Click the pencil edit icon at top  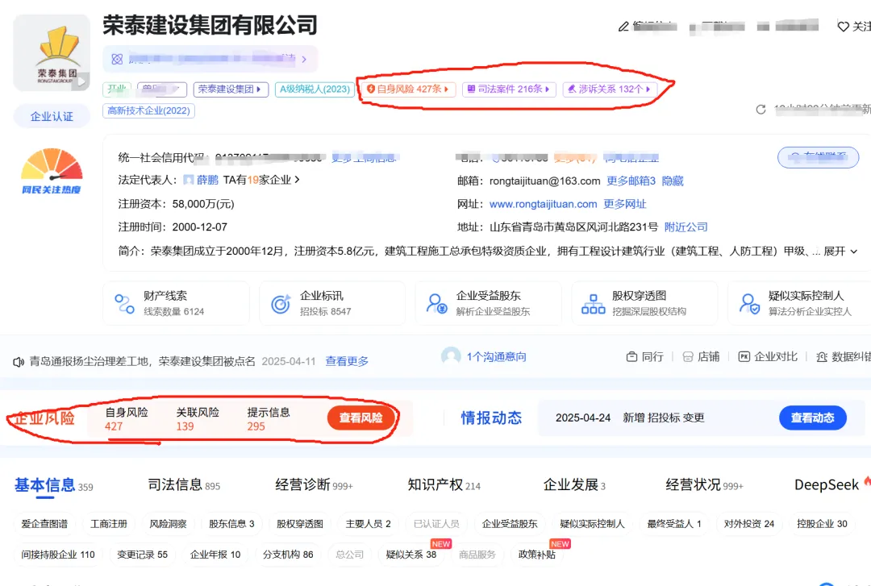click(623, 27)
